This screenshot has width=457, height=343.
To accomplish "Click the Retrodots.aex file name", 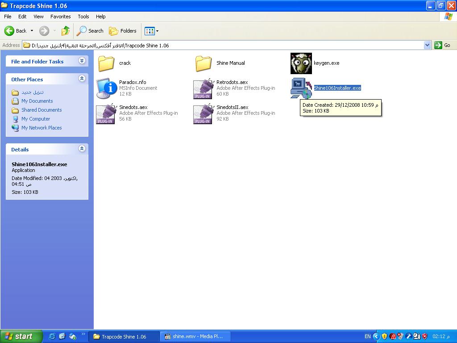I will coord(232,82).
